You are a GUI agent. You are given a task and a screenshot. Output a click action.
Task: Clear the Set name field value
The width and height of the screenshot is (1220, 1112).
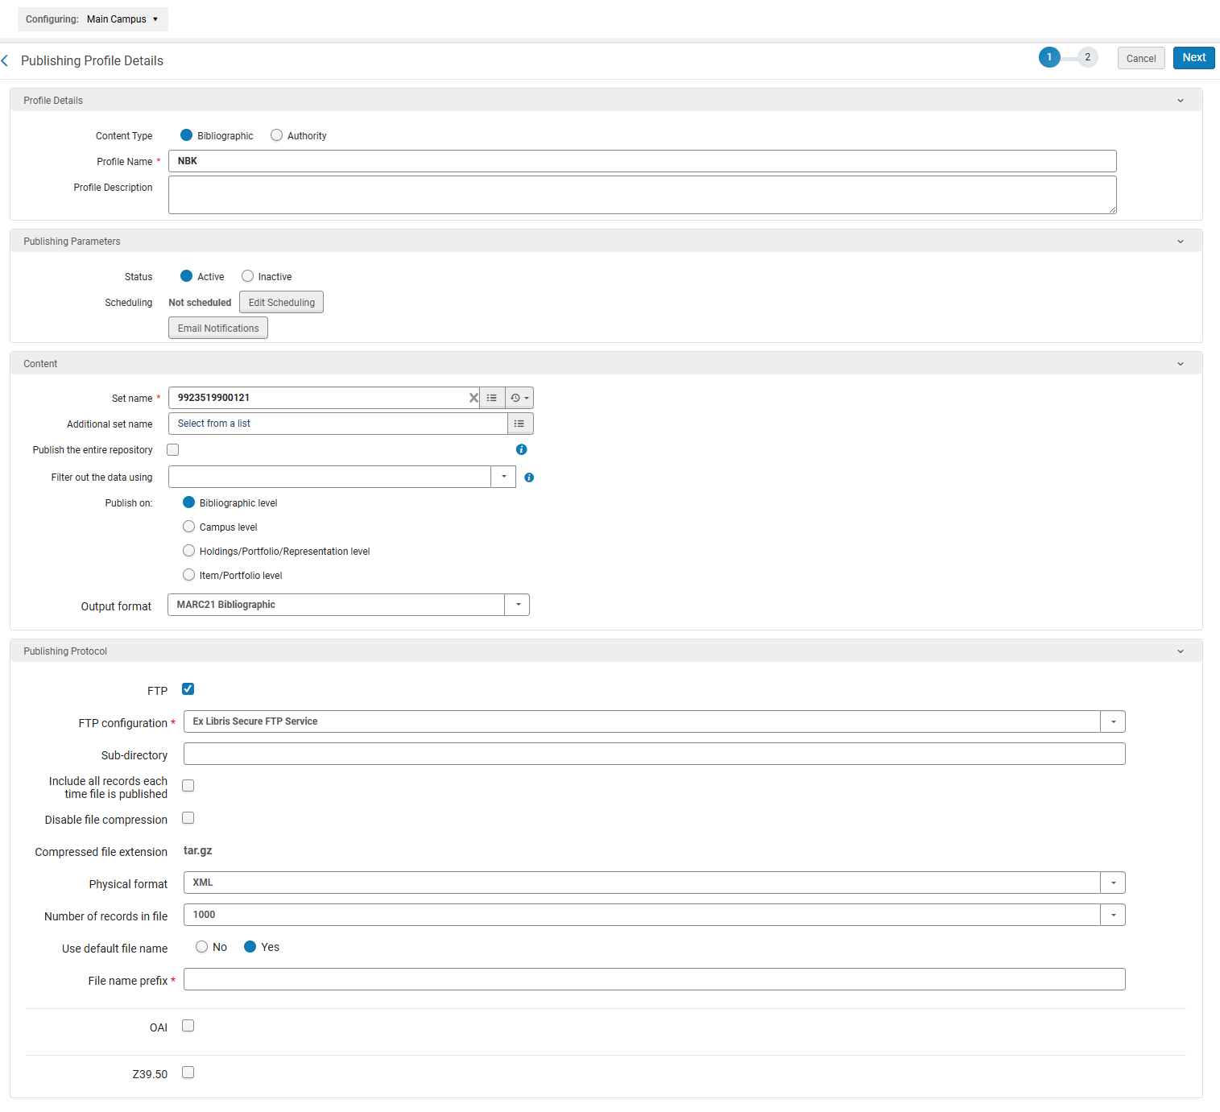(474, 398)
